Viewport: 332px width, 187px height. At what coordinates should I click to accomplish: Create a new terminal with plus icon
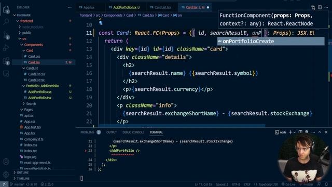point(290,132)
